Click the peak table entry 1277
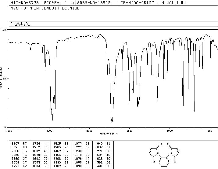Screen dimensions: 218x169 pyautogui.click(x=78, y=147)
